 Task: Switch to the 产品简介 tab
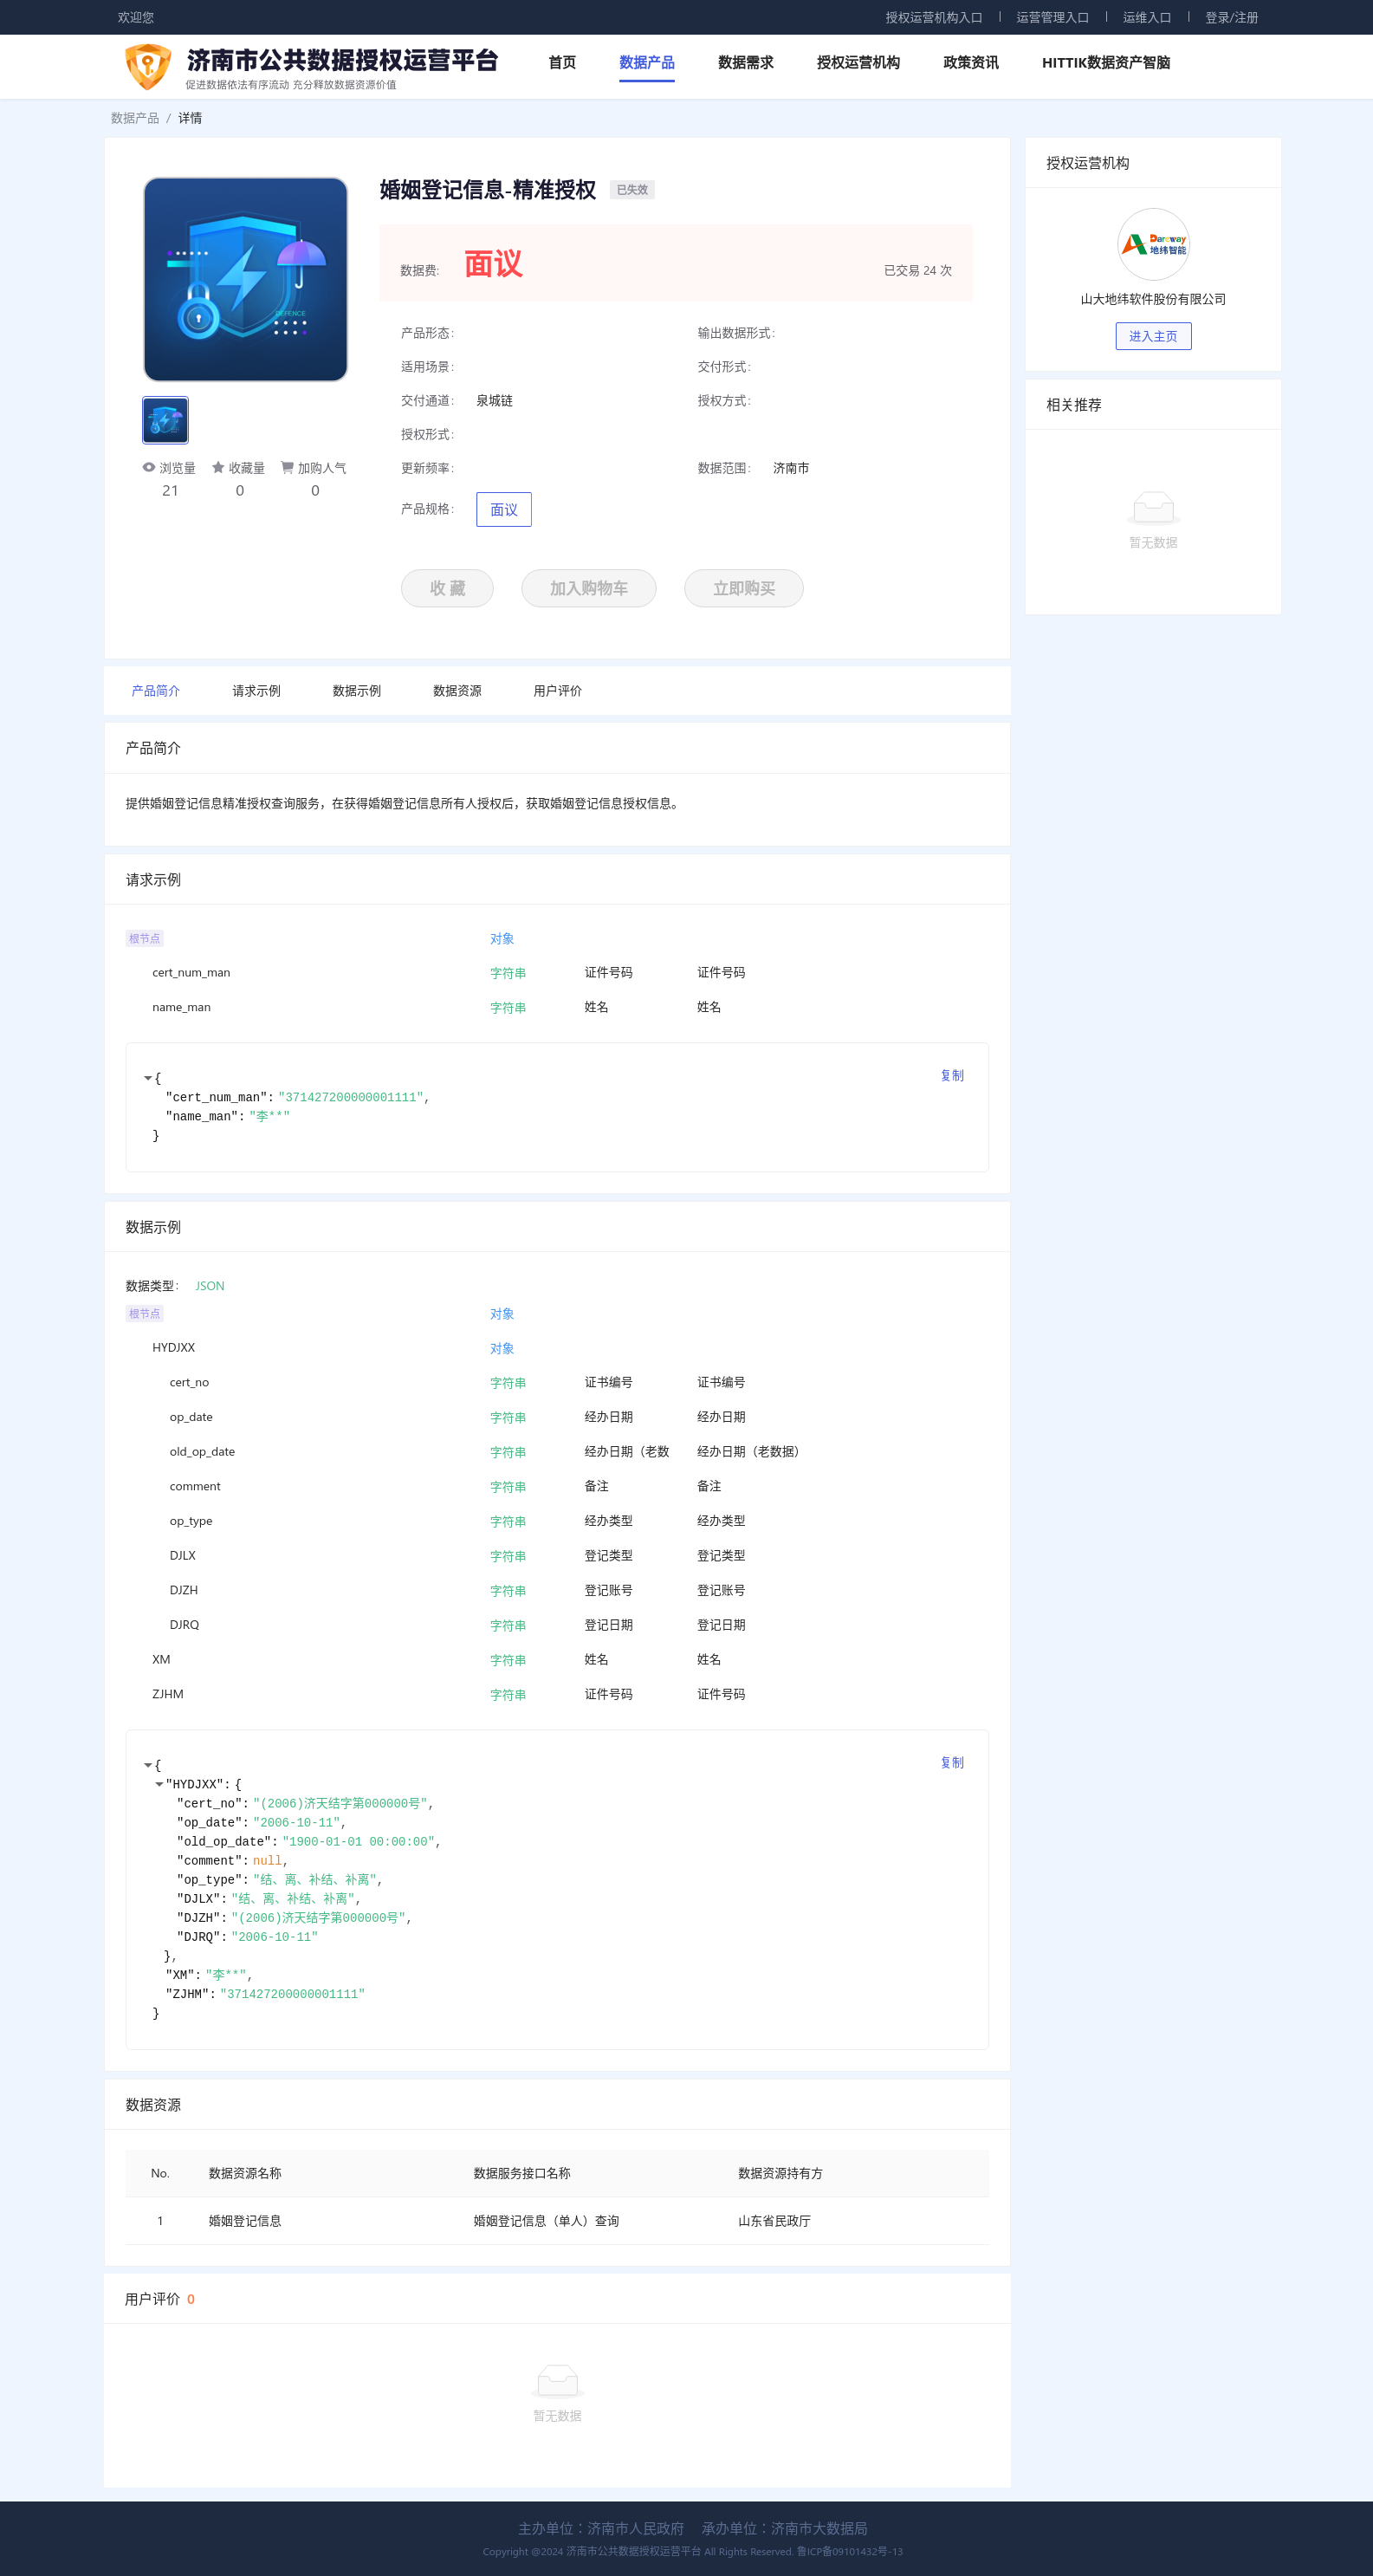[156, 691]
